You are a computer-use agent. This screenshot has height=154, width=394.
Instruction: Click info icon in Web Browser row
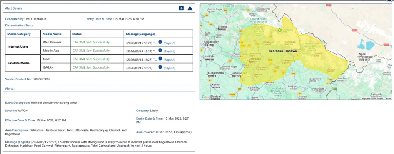160,41
